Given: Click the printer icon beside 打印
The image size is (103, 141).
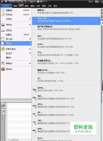Looking at the screenshot, I should pyautogui.click(x=3, y=30).
